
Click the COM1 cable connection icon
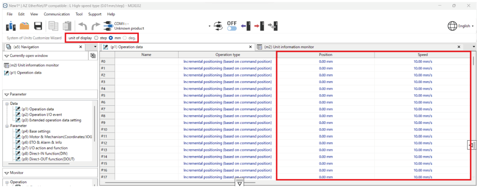109,26
